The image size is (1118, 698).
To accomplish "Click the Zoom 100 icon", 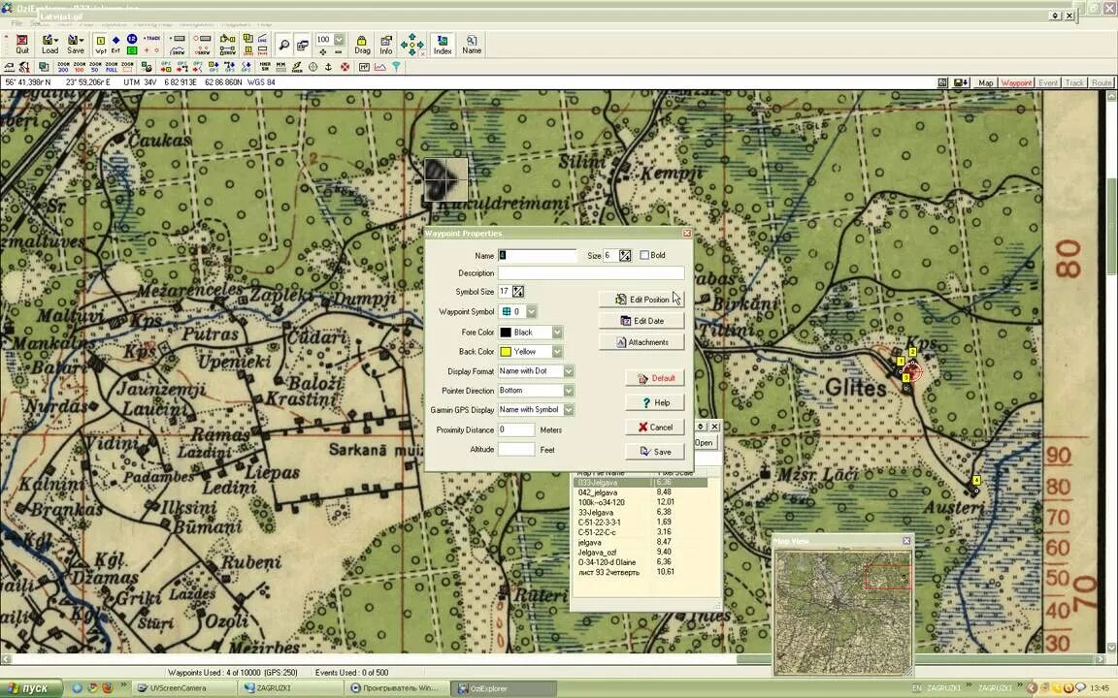I will [80, 67].
